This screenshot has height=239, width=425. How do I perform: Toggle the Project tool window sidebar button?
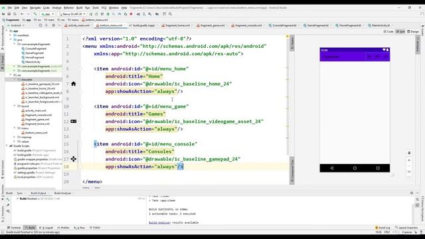pos(3,62)
